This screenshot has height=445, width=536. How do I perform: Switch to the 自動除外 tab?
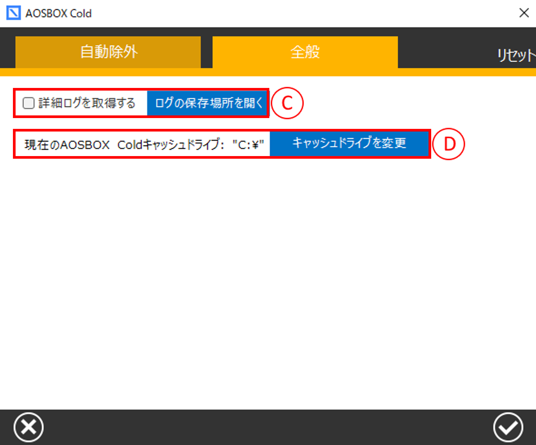[x=108, y=52]
